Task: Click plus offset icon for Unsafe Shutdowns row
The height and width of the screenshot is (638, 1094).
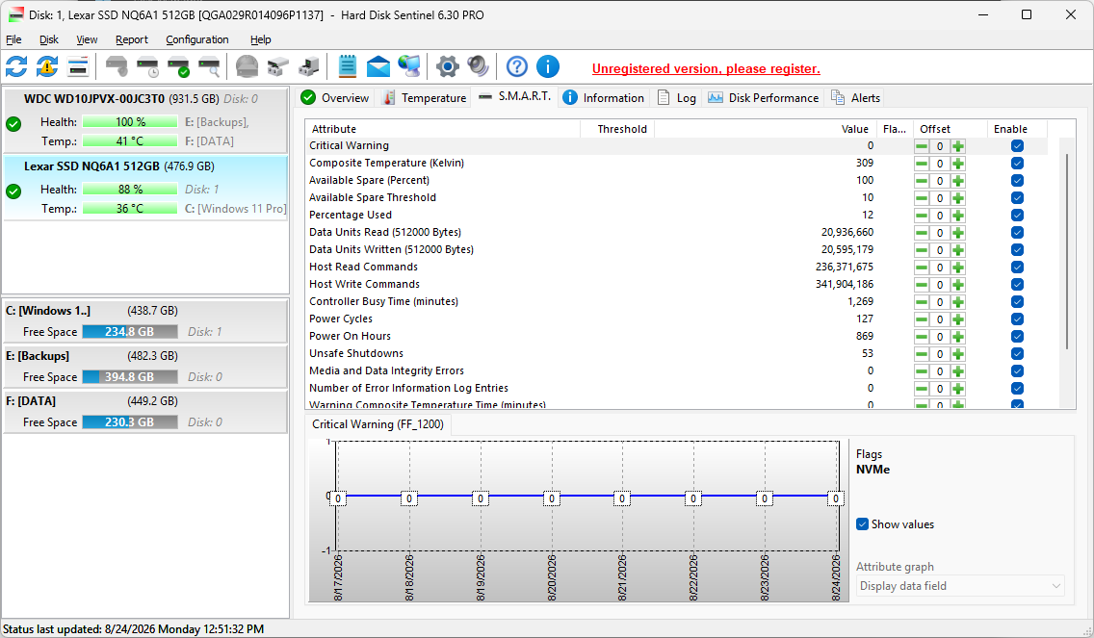Action: click(x=958, y=354)
